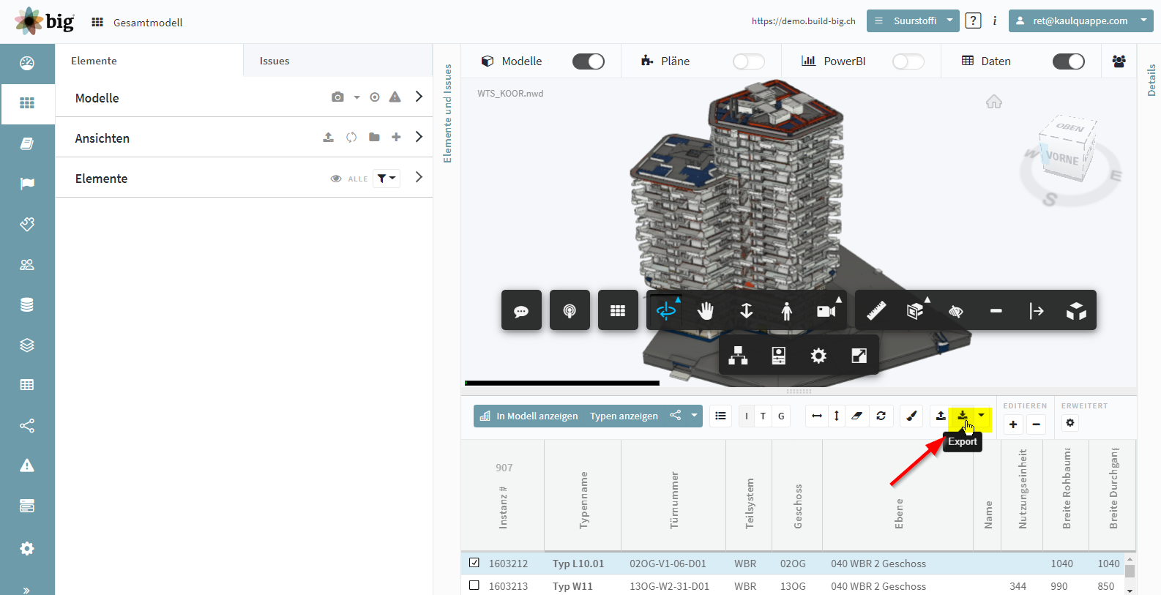Viewport: 1161px width, 595px height.
Task: Toggle the hide elements eye icon in viewer
Action: tap(955, 311)
